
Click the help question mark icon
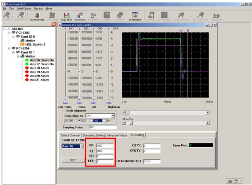236,181
